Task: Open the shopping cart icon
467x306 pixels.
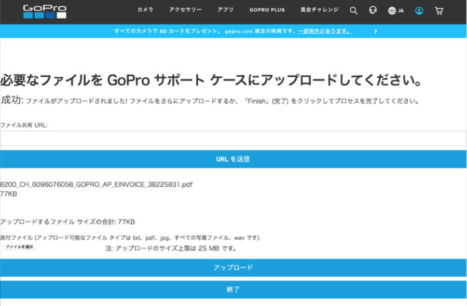Action: click(x=438, y=11)
